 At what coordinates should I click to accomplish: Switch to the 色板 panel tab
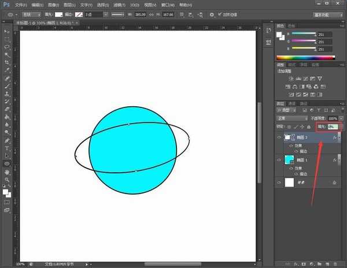291,25
